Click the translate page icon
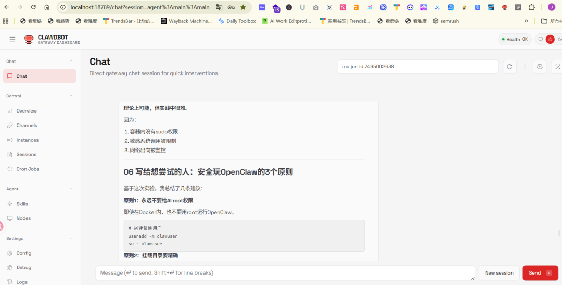The width and height of the screenshot is (562, 285). click(x=219, y=7)
